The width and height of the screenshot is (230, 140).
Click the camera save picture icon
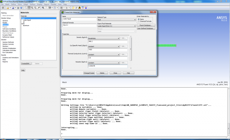pos(18,8)
